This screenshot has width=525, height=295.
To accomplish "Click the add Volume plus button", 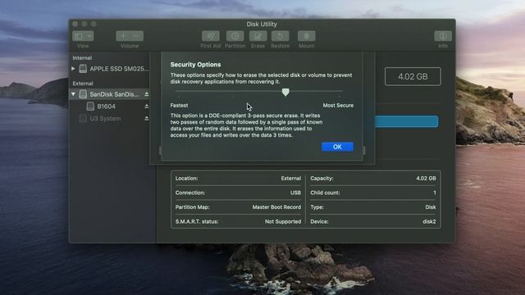I will 123,36.
